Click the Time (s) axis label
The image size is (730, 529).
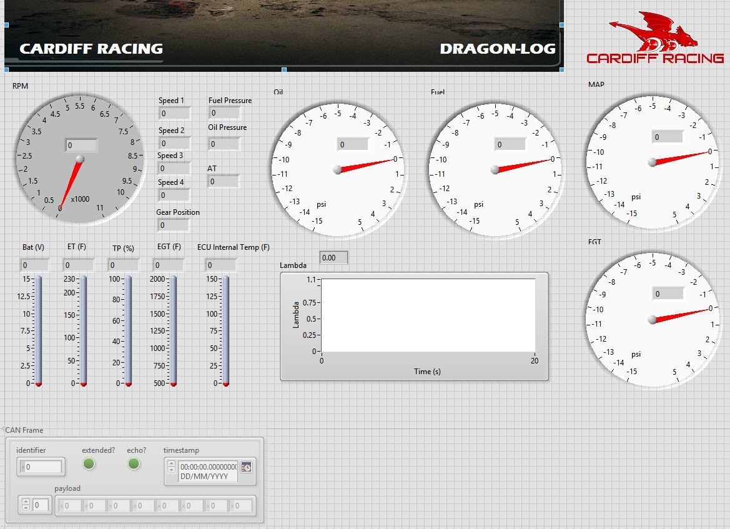pyautogui.click(x=427, y=372)
